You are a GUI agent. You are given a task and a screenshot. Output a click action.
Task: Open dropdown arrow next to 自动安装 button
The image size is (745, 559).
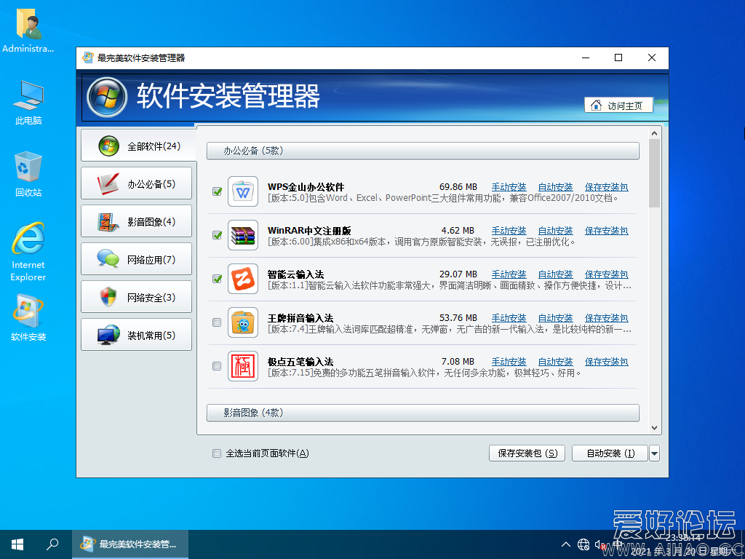pyautogui.click(x=654, y=453)
